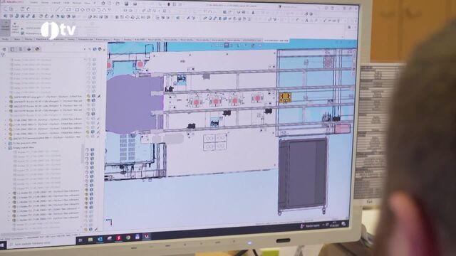Image resolution: width=456 pixels, height=256 pixels.
Task: Expand the first yellow assembly item in the tree
Action: coord(6,97)
